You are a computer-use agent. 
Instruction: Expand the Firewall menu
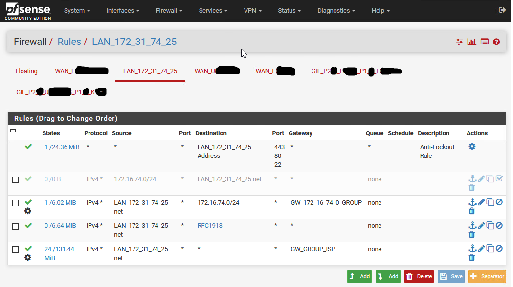[169, 11]
